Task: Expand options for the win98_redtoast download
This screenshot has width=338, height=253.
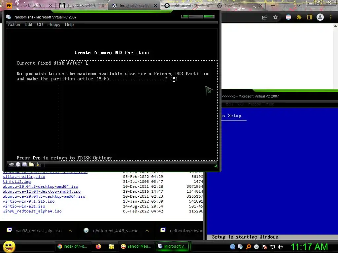Action: tap(70, 231)
